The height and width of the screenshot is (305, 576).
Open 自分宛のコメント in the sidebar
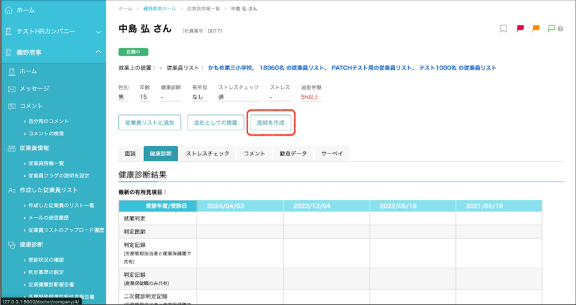point(48,121)
